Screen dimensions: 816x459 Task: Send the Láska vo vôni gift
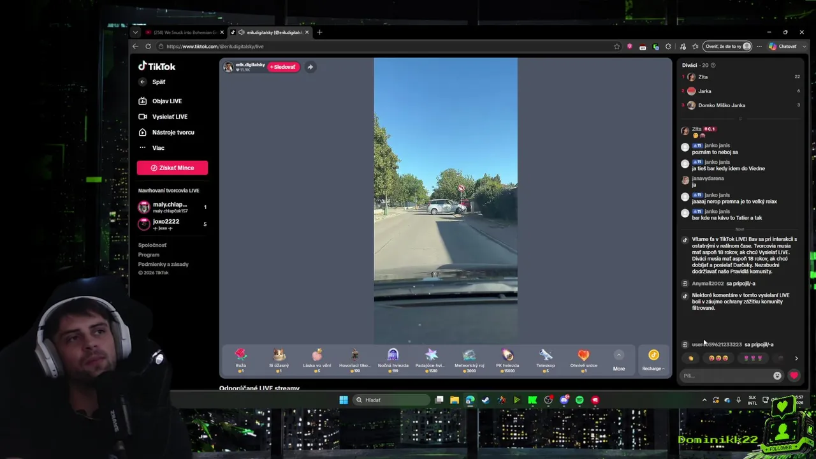click(x=317, y=360)
